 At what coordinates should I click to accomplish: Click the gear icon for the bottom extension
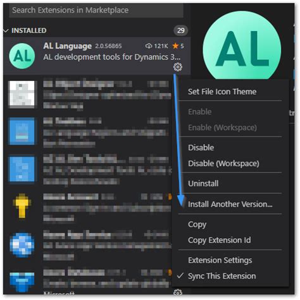pyautogui.click(x=178, y=292)
